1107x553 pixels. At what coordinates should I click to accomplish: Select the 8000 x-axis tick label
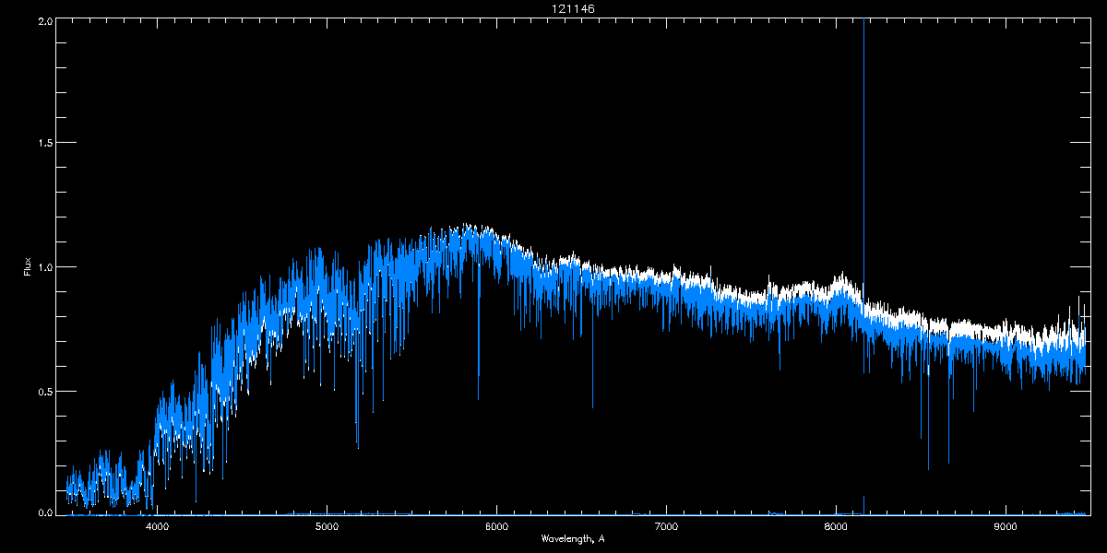pyautogui.click(x=836, y=527)
